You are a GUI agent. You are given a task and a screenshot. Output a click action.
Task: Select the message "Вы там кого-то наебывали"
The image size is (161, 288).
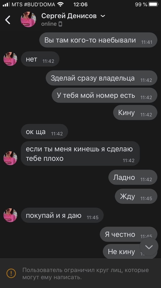(98, 40)
